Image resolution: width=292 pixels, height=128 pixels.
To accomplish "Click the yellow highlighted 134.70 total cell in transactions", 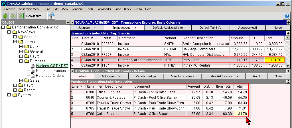I will click(x=275, y=60).
